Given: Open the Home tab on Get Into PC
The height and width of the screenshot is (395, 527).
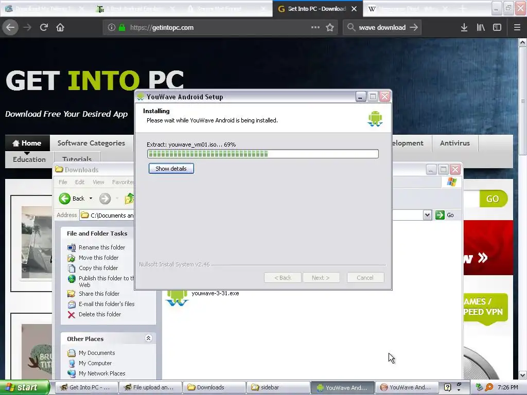Looking at the screenshot, I should coord(27,143).
